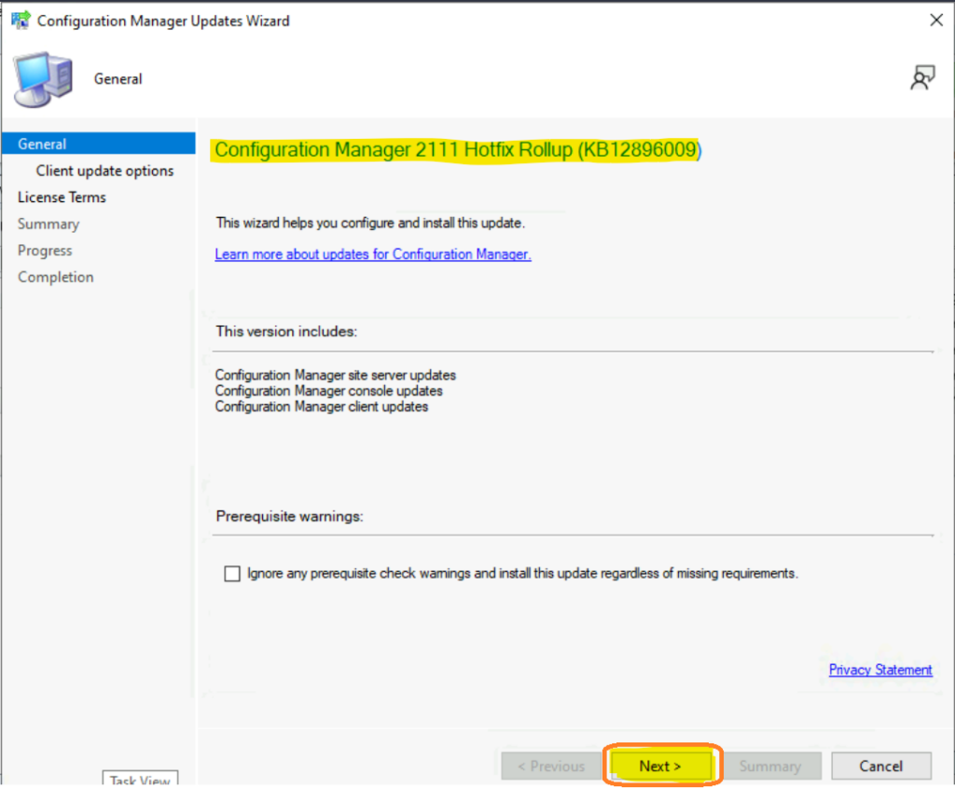This screenshot has height=789, width=955.
Task: Select the Progress step in sidebar
Action: (x=45, y=251)
